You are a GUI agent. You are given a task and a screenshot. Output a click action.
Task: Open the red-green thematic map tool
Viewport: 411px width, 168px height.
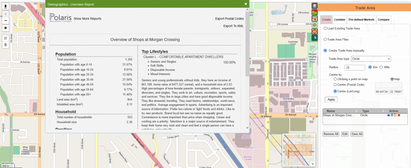coord(315,12)
